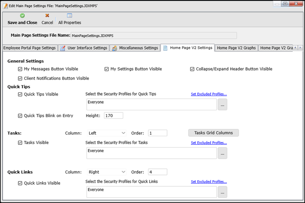Toggle the Quick Links Visible checkbox
Viewport: 305px width, 203px height.
[20, 183]
